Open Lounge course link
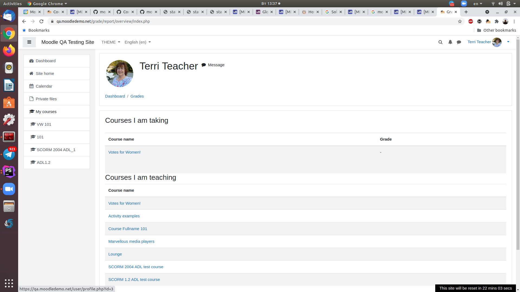The image size is (520, 292). (115, 254)
